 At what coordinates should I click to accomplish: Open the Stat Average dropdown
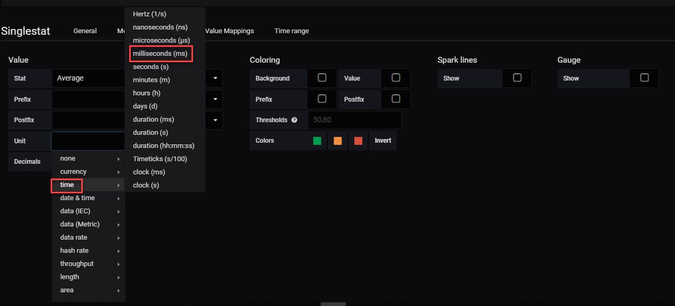[x=88, y=78]
